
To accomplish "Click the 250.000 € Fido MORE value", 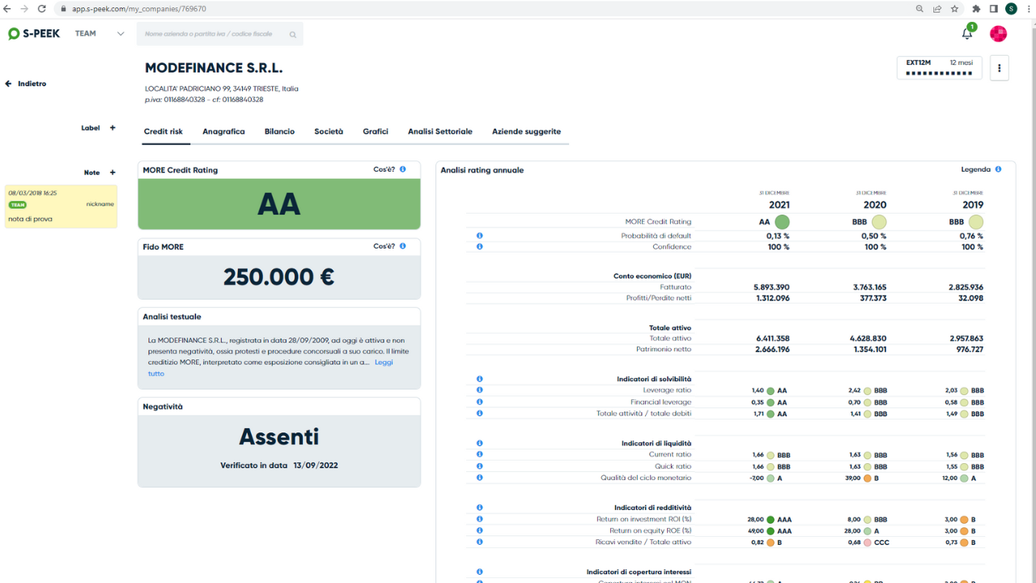I will coord(279,277).
